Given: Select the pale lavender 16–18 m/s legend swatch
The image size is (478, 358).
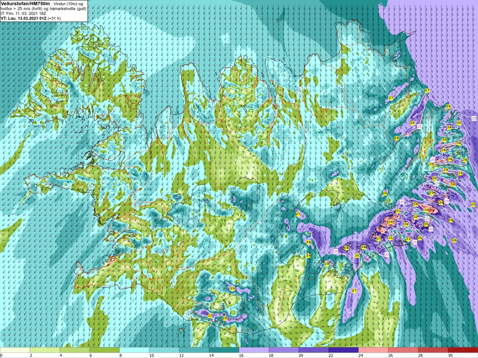Looking at the screenshot, I should click(254, 350).
